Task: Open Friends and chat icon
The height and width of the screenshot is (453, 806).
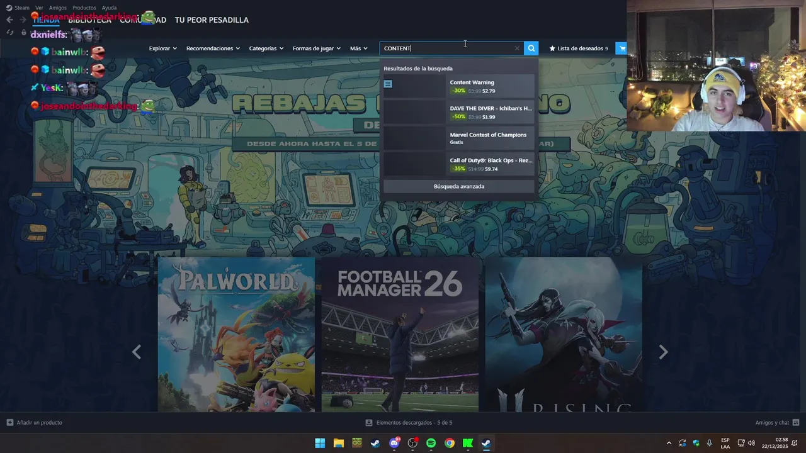Action: (796, 423)
